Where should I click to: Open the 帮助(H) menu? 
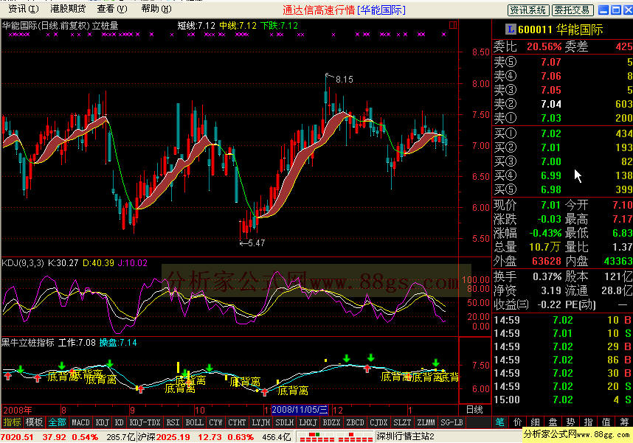(x=156, y=8)
